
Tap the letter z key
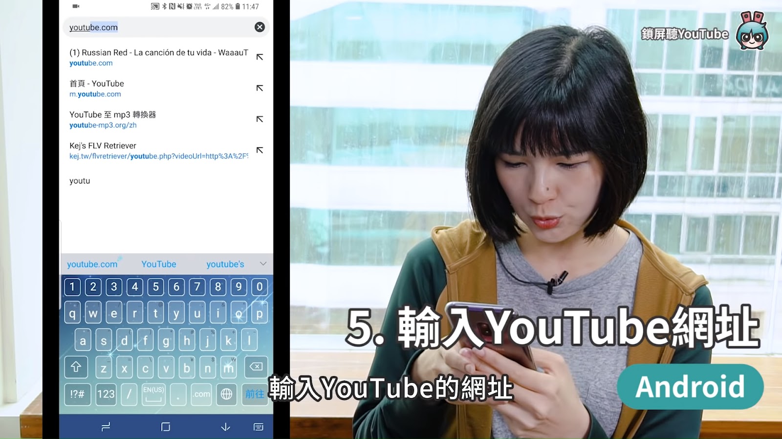tap(104, 368)
